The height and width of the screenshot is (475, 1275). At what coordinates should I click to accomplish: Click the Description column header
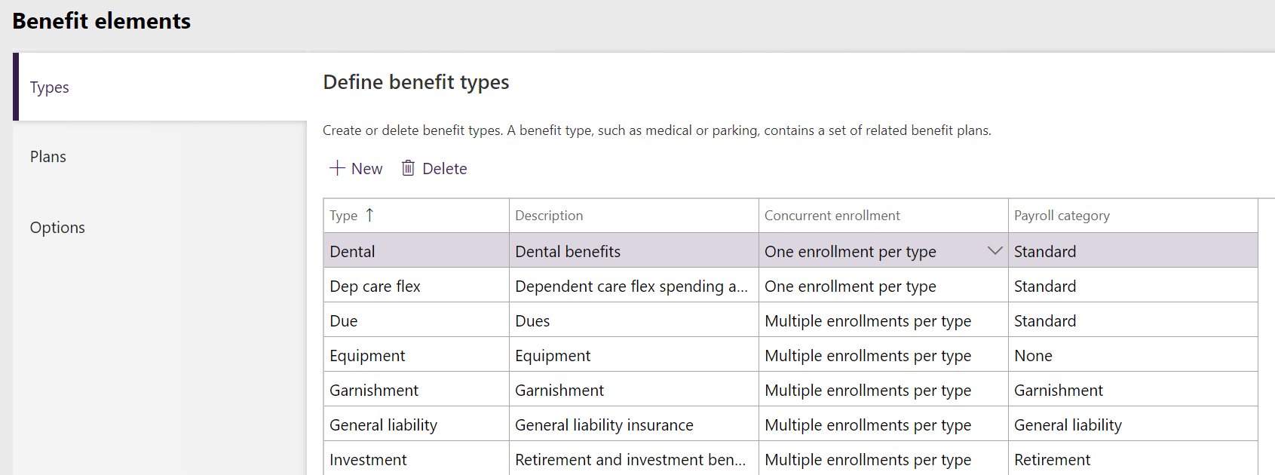click(x=549, y=215)
